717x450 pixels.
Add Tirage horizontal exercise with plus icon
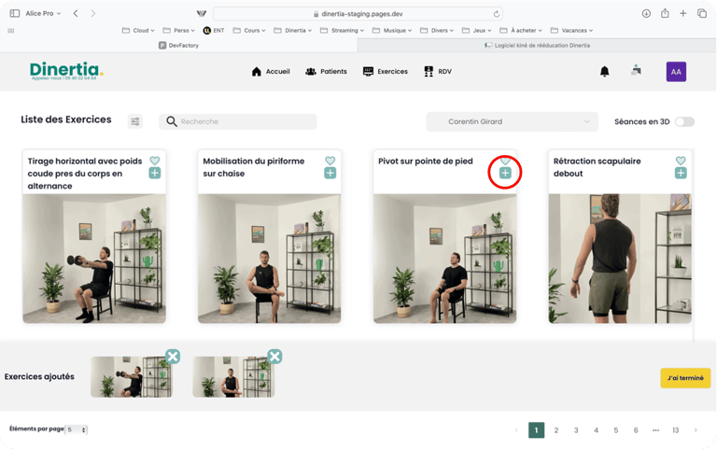[155, 174]
